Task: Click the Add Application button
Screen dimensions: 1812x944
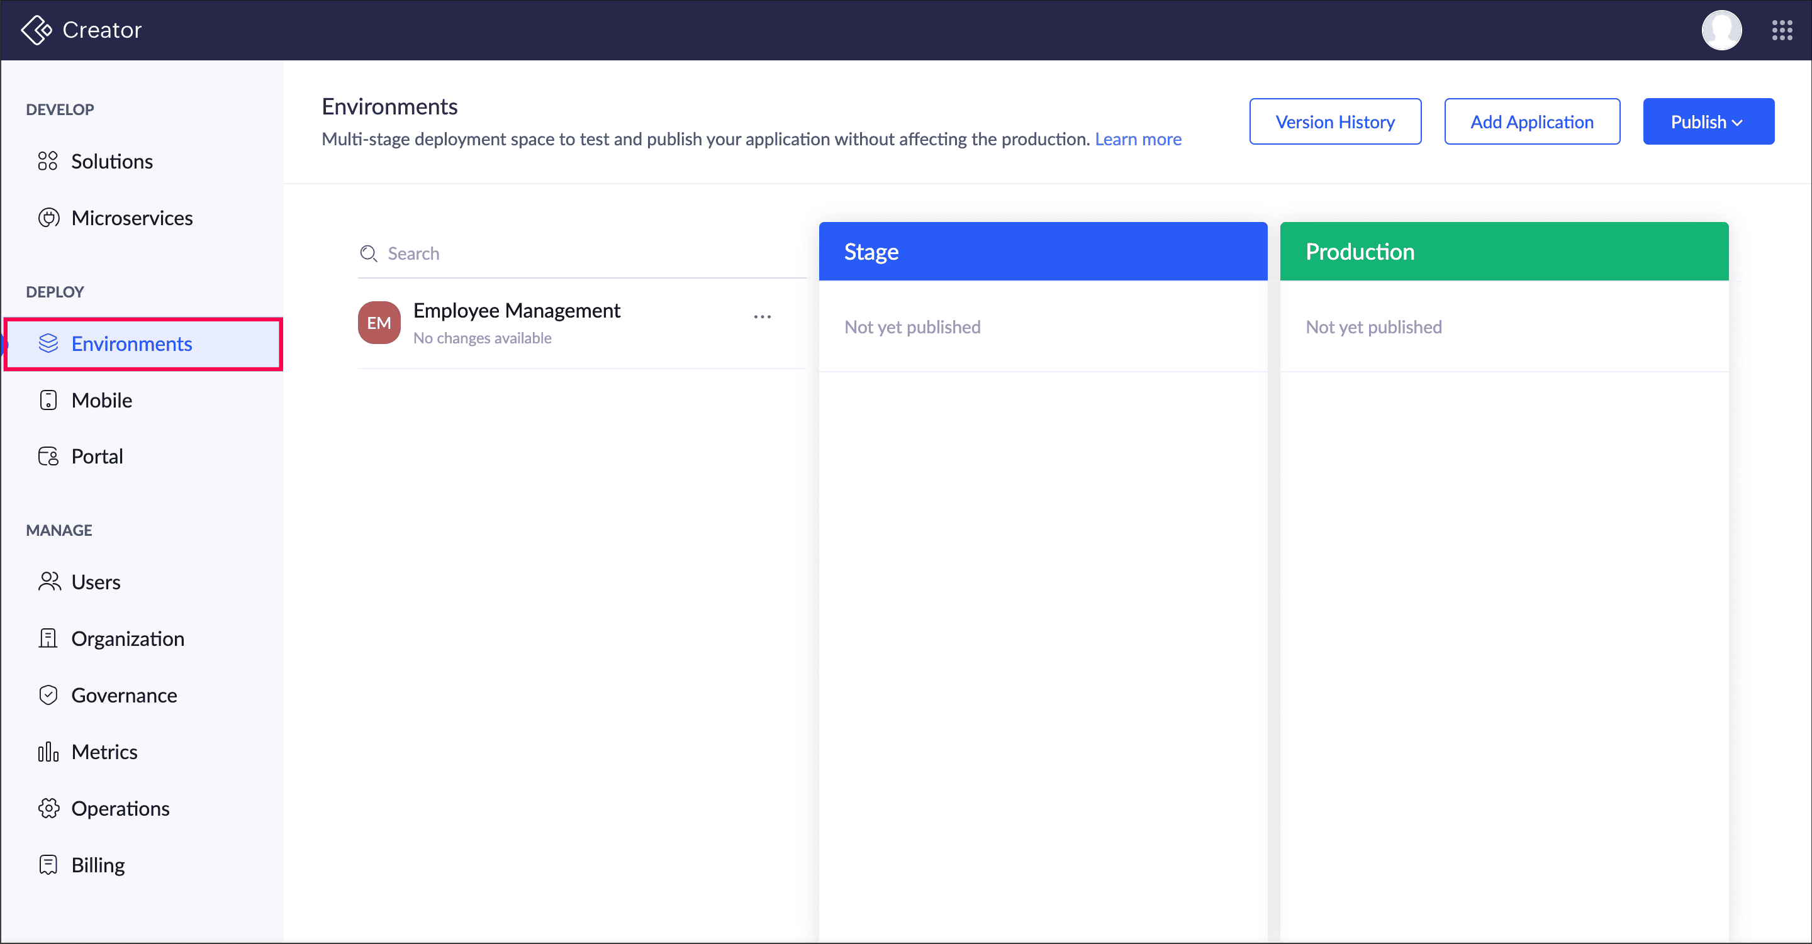Action: 1531,121
